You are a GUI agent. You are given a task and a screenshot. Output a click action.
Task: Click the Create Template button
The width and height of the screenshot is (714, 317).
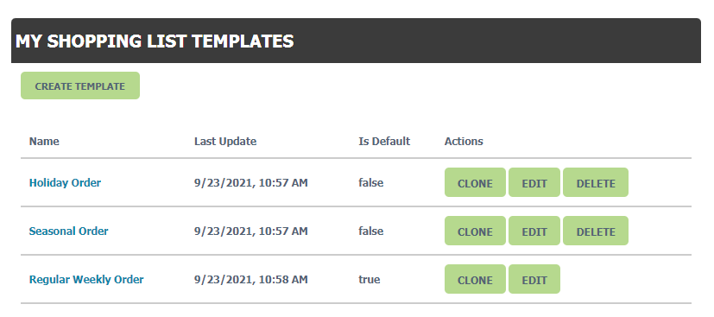(80, 86)
